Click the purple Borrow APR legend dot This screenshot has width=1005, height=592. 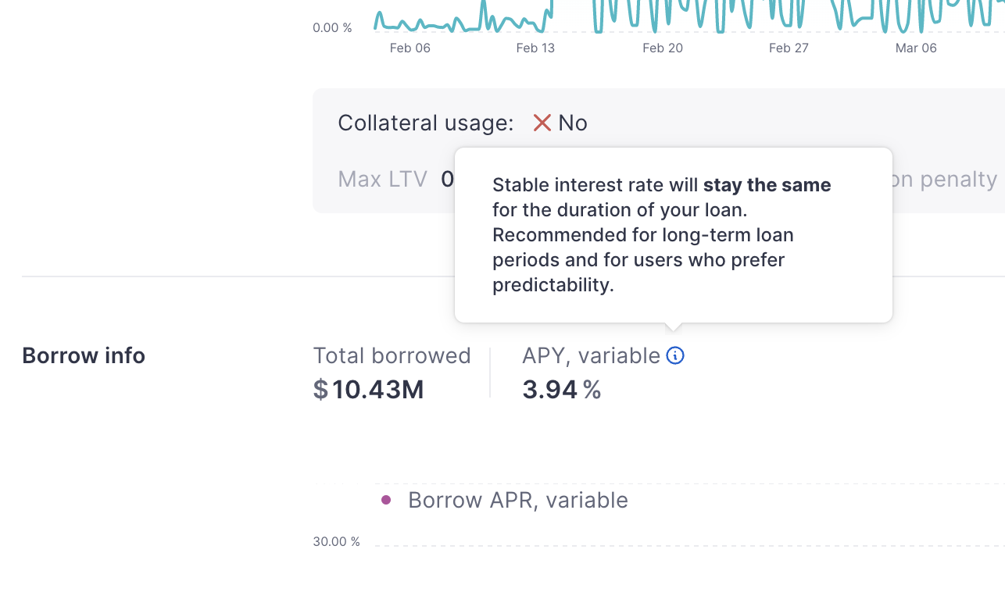[385, 500]
